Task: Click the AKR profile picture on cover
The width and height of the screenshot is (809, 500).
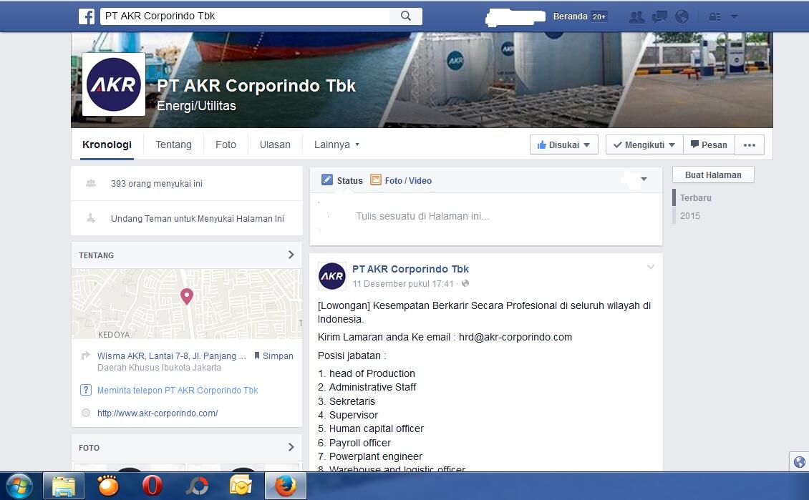Action: click(x=114, y=84)
